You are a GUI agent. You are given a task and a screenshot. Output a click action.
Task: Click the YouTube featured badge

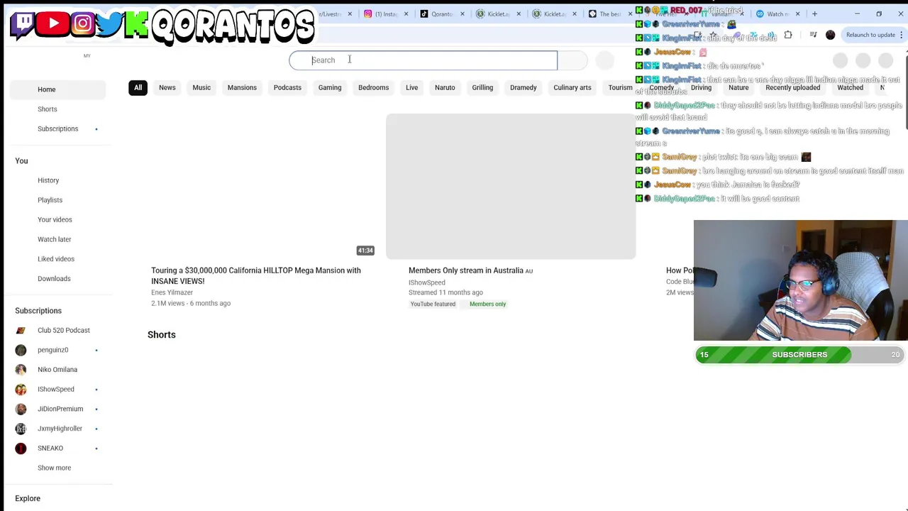(433, 304)
